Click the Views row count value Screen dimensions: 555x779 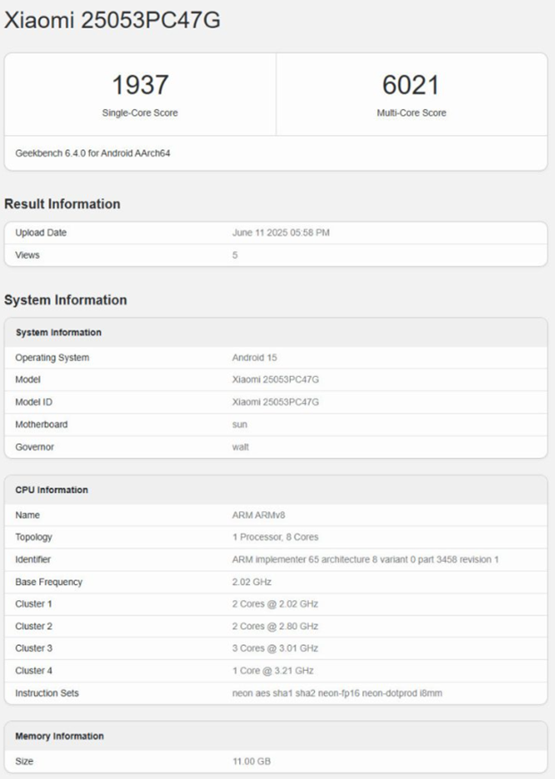click(236, 255)
